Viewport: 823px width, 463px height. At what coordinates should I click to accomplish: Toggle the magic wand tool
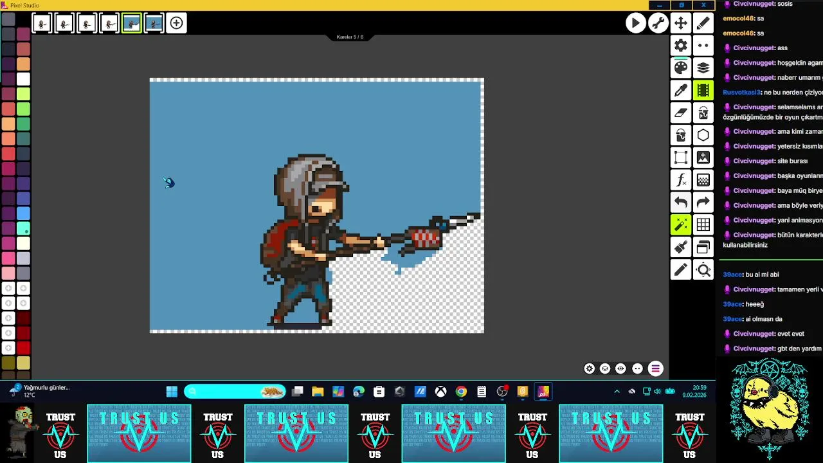tap(681, 224)
